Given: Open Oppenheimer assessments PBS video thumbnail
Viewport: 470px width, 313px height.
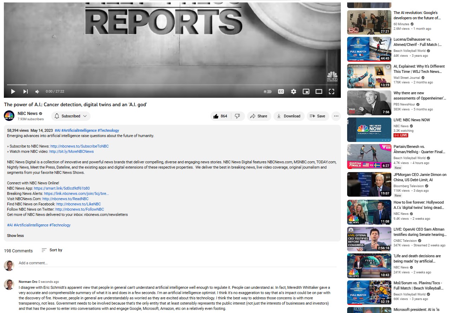Looking at the screenshot, I should point(369,103).
